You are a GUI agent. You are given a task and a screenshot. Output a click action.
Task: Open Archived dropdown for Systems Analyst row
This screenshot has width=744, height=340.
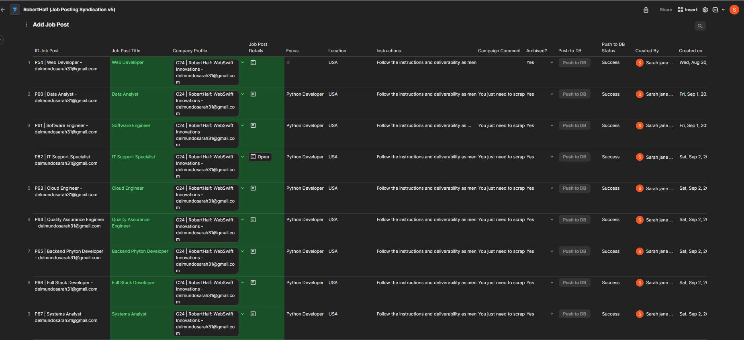[x=552, y=314]
